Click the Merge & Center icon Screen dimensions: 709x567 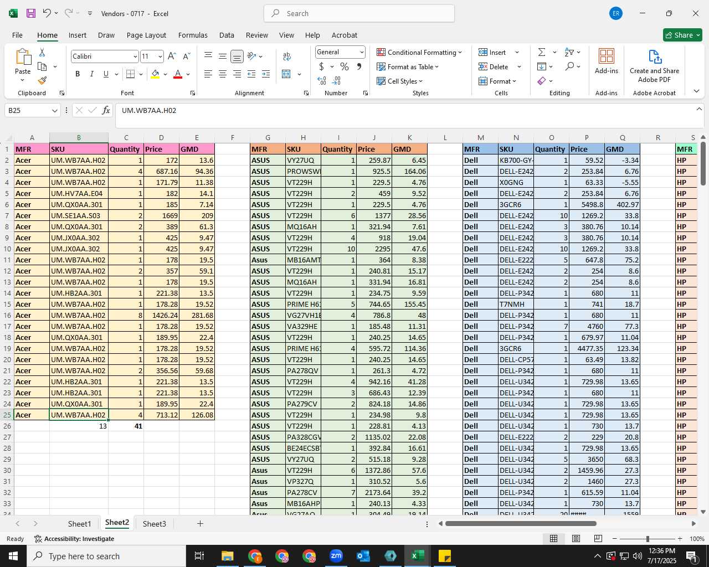click(286, 74)
